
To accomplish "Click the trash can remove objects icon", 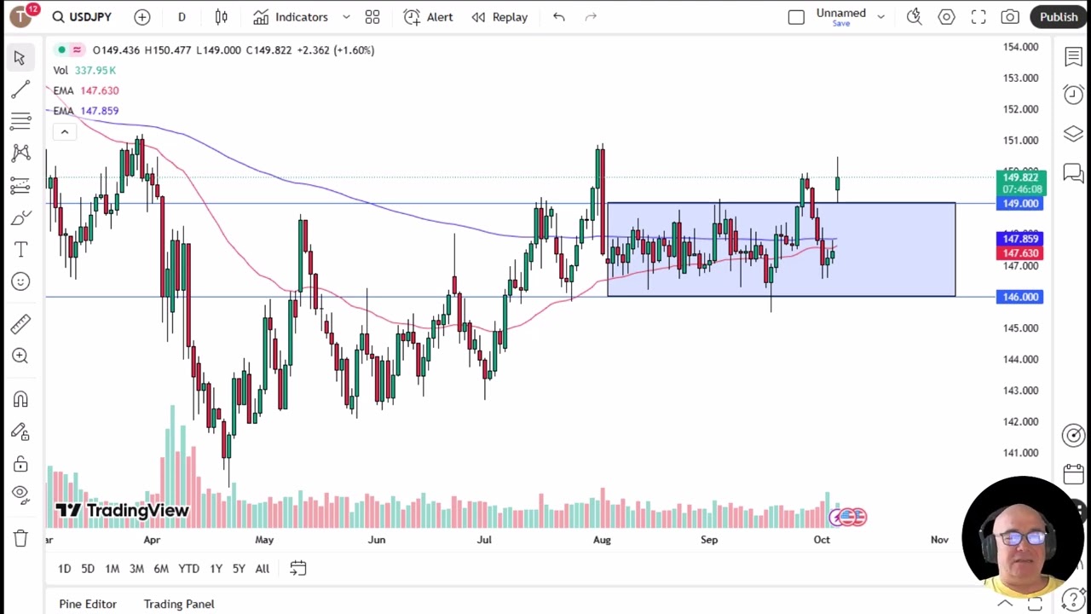I will [20, 538].
